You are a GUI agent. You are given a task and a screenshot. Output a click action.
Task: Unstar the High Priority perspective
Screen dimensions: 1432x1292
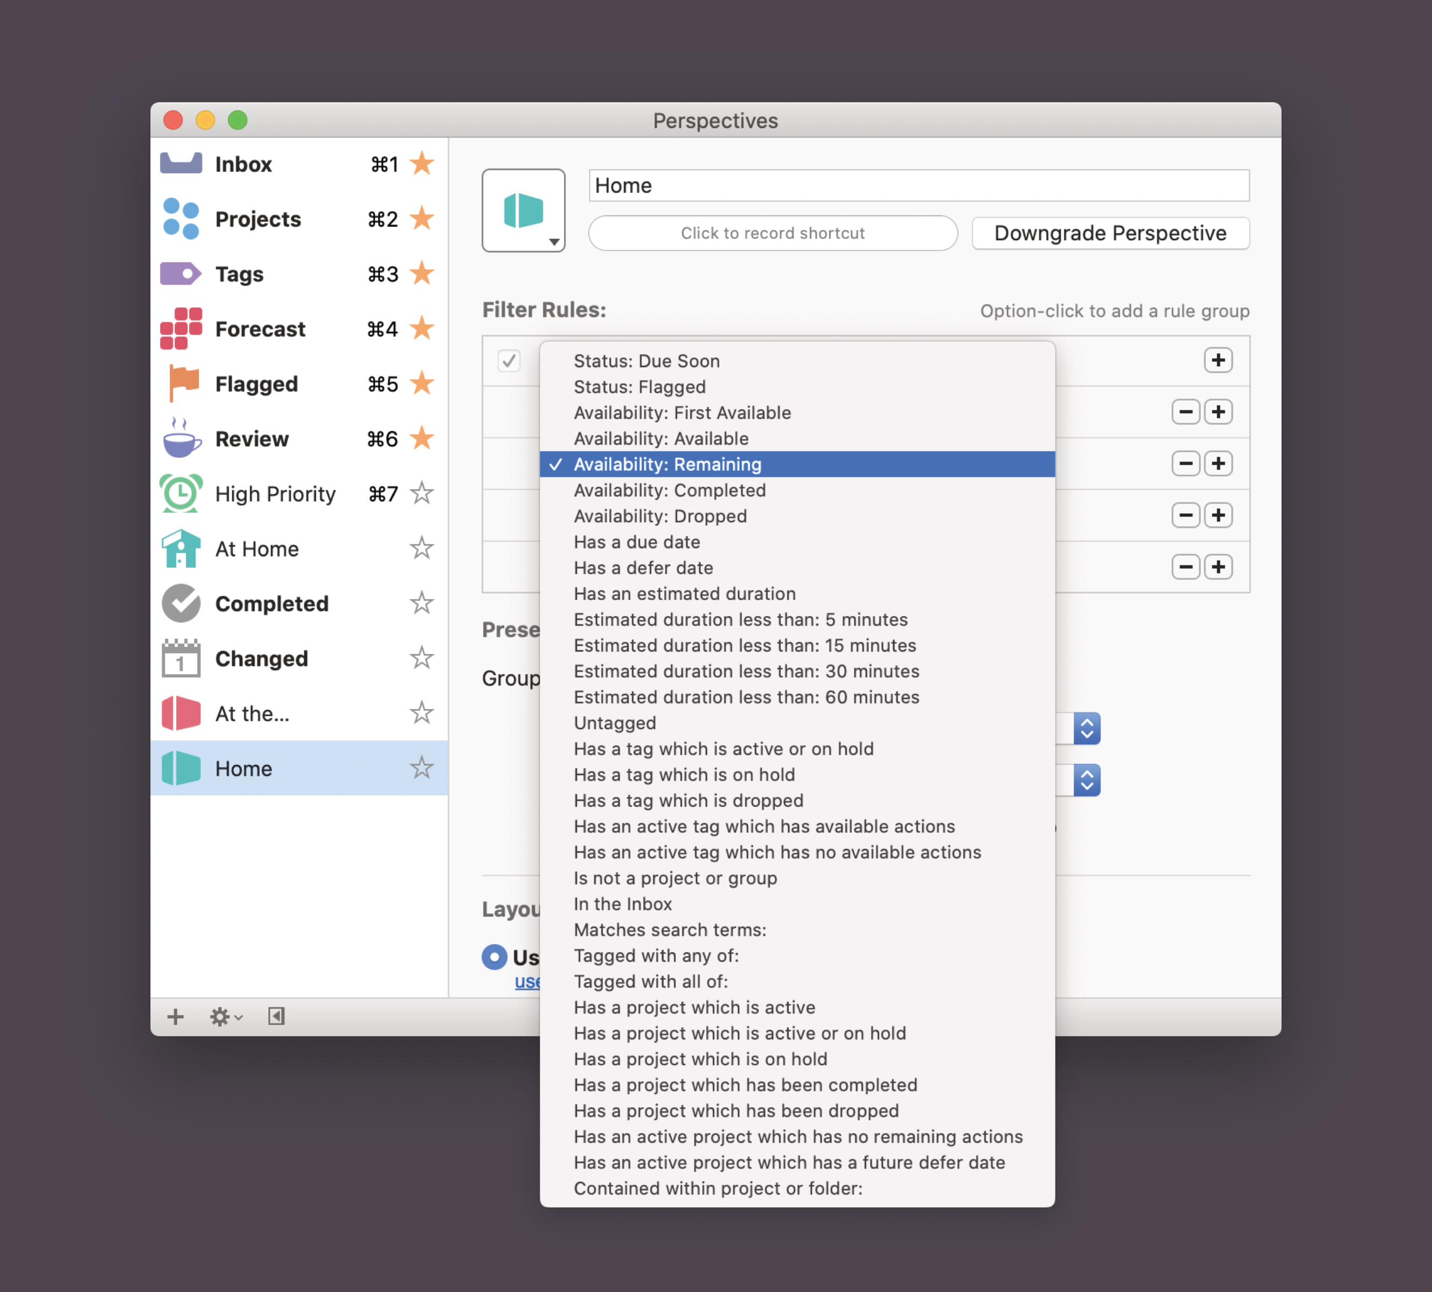[x=422, y=493]
